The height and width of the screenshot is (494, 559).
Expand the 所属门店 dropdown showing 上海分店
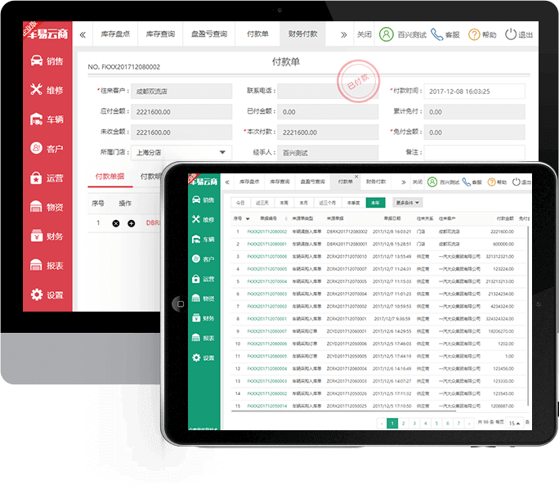224,152
